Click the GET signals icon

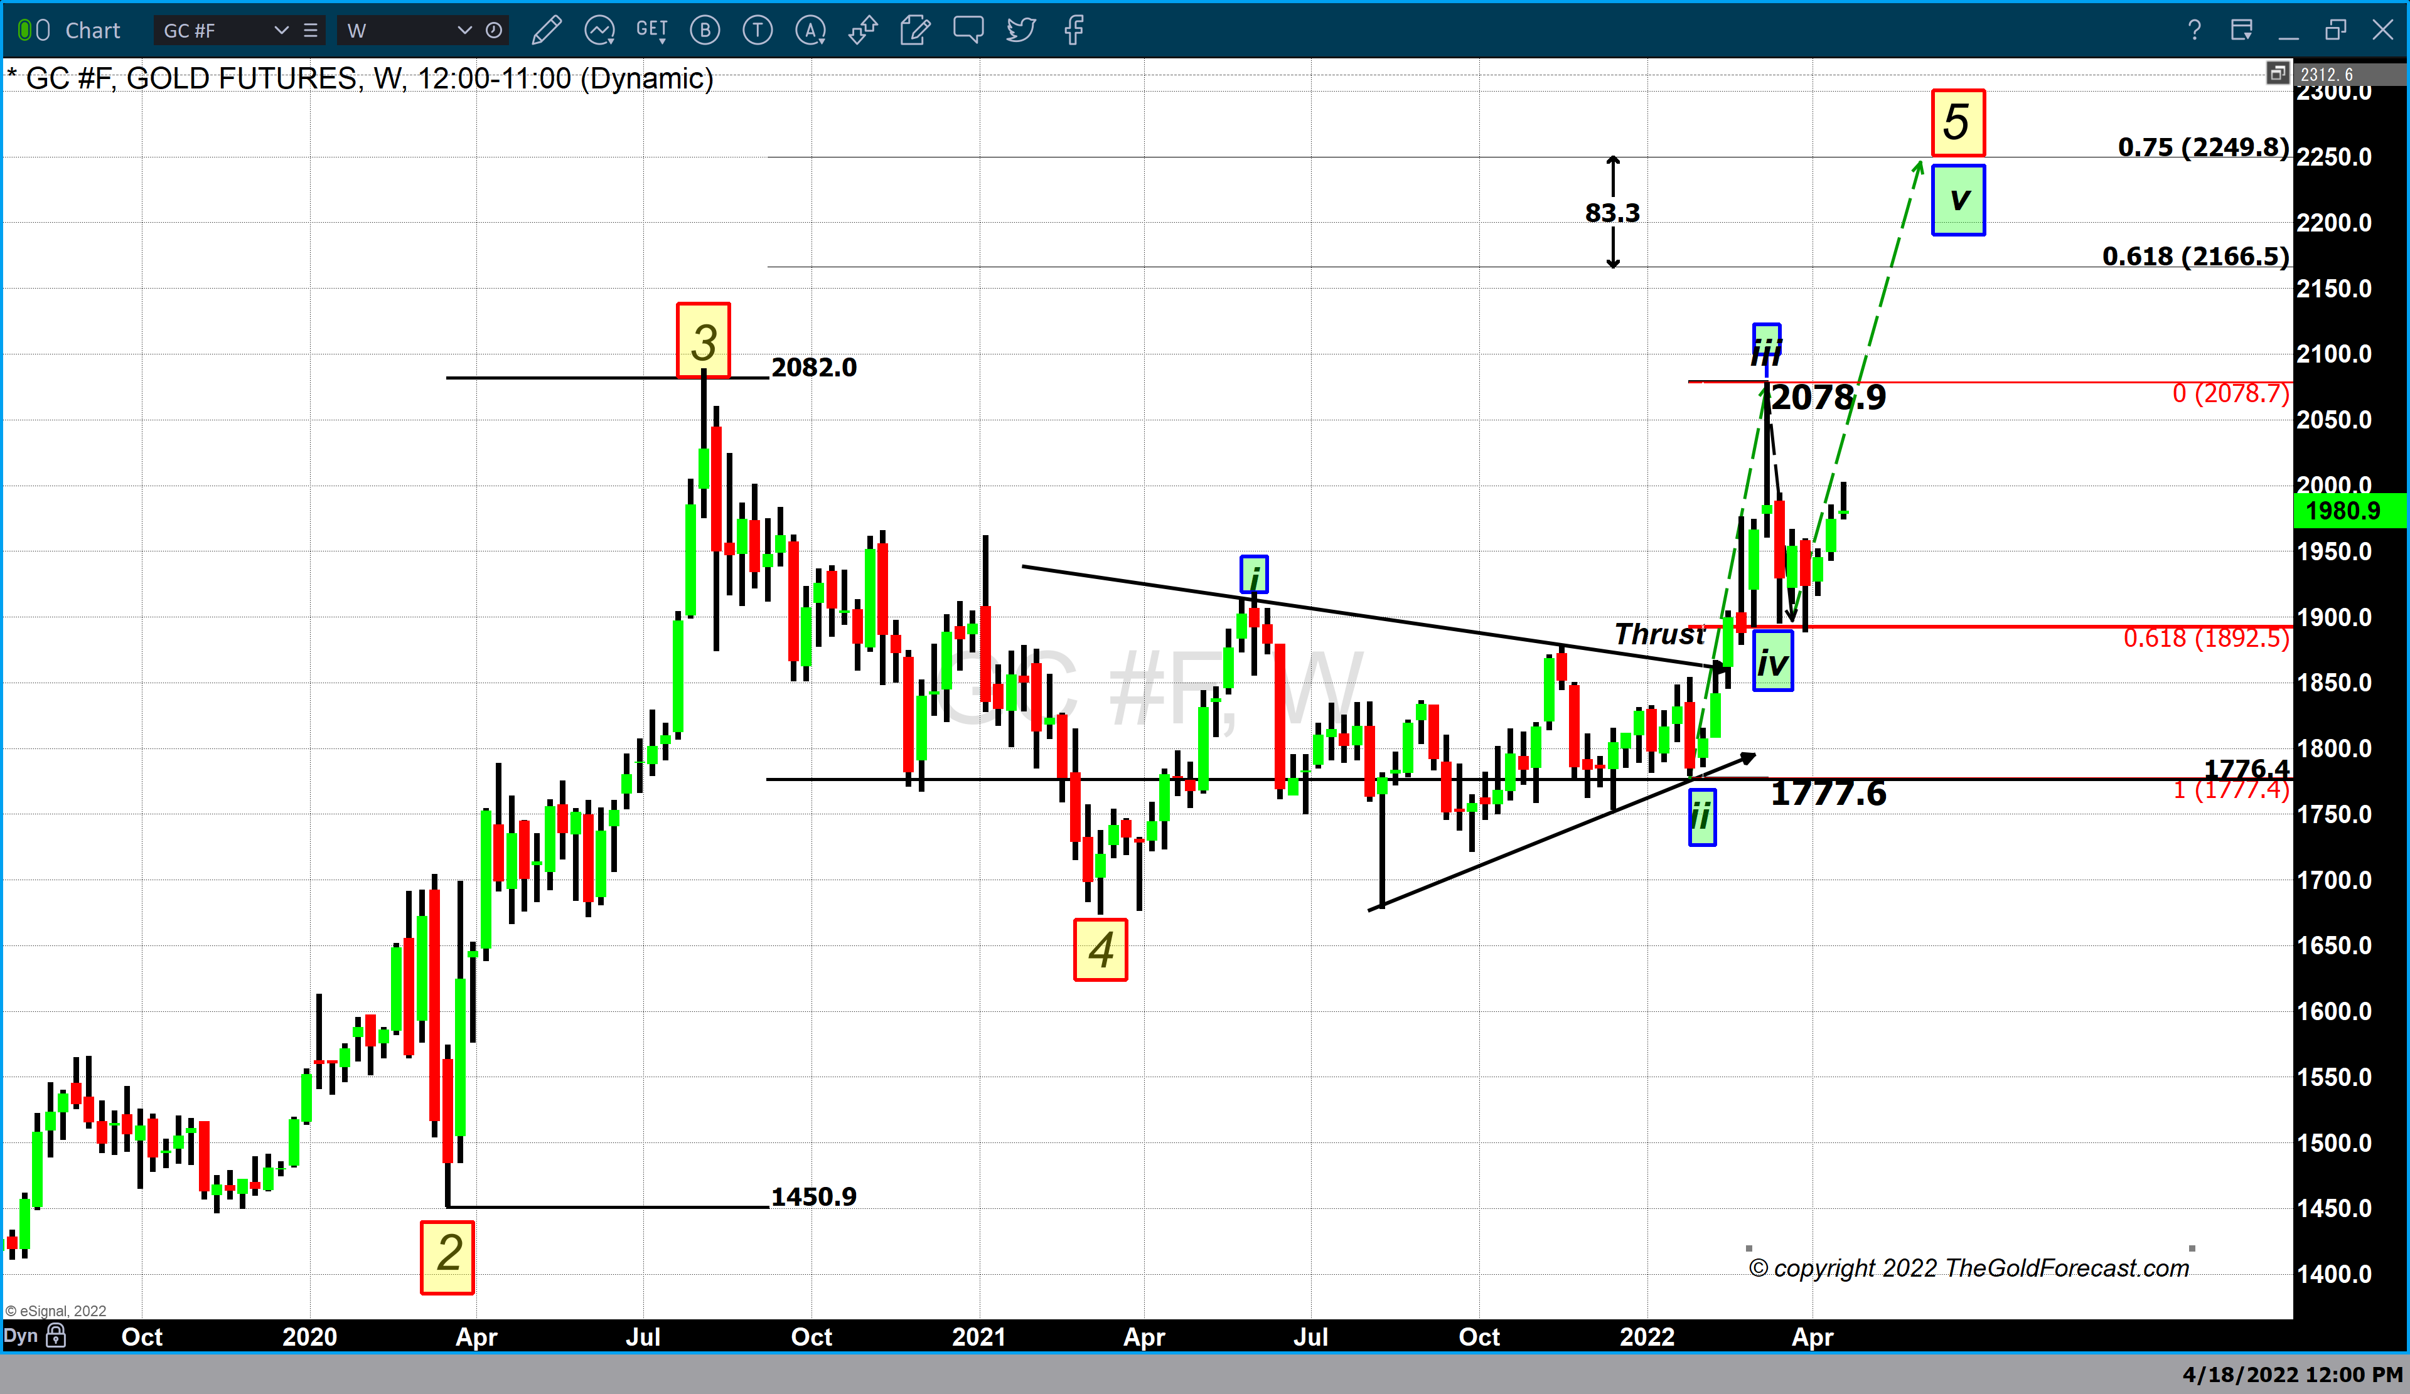click(x=651, y=31)
